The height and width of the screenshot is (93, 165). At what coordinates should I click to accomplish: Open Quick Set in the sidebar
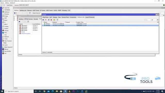point(7,8)
